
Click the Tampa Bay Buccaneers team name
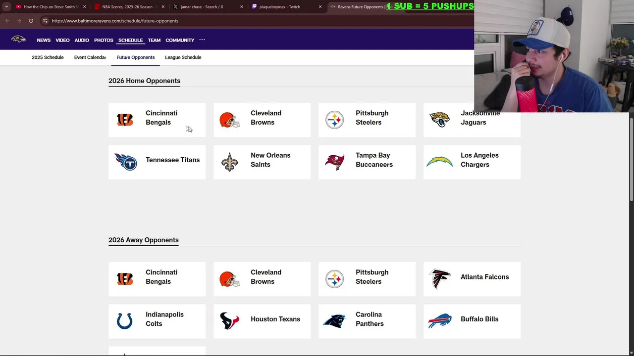pos(374,160)
